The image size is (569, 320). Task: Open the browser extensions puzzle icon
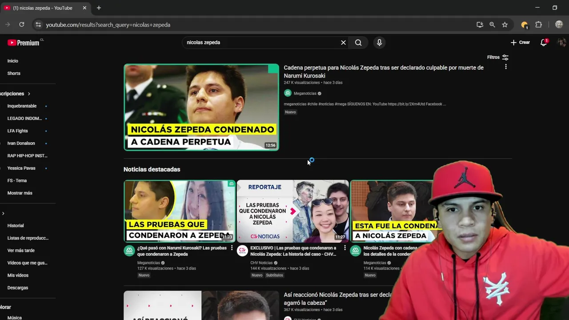(x=538, y=25)
